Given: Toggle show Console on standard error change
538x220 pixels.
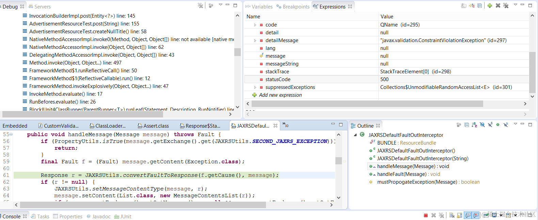Looking at the screenshot, I should coord(476,215).
